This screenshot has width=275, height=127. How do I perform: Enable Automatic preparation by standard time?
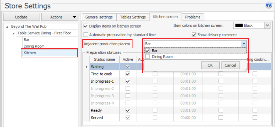pos(86,35)
